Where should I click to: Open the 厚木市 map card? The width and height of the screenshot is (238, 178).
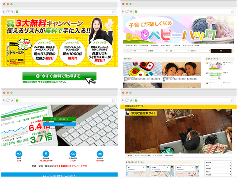click(187, 171)
